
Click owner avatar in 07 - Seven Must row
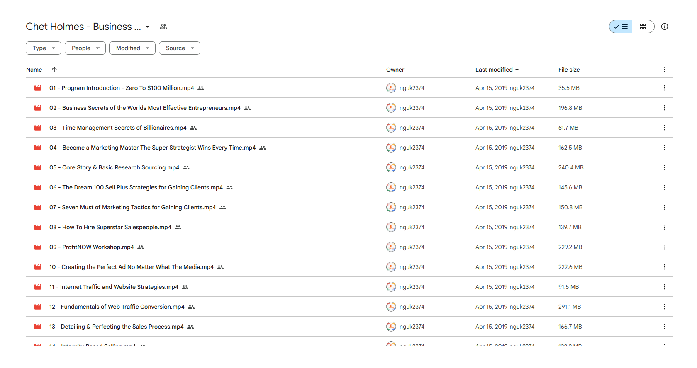click(391, 207)
